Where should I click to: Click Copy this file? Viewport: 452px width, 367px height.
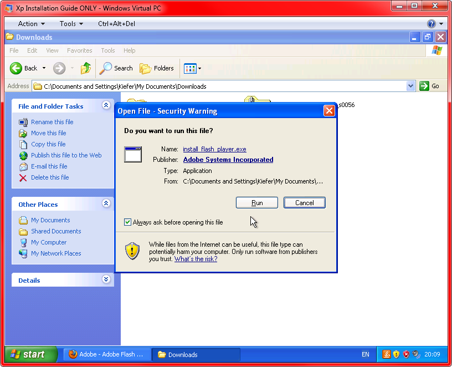(x=48, y=144)
